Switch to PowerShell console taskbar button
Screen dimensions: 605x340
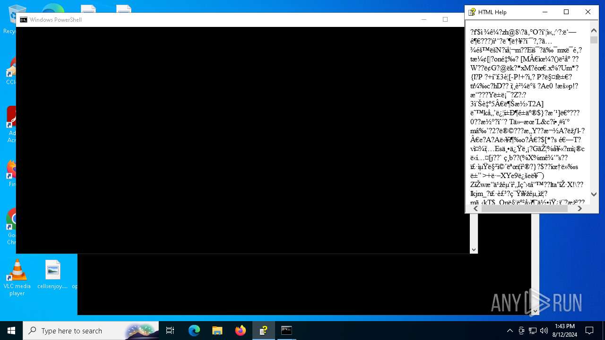coord(286,331)
